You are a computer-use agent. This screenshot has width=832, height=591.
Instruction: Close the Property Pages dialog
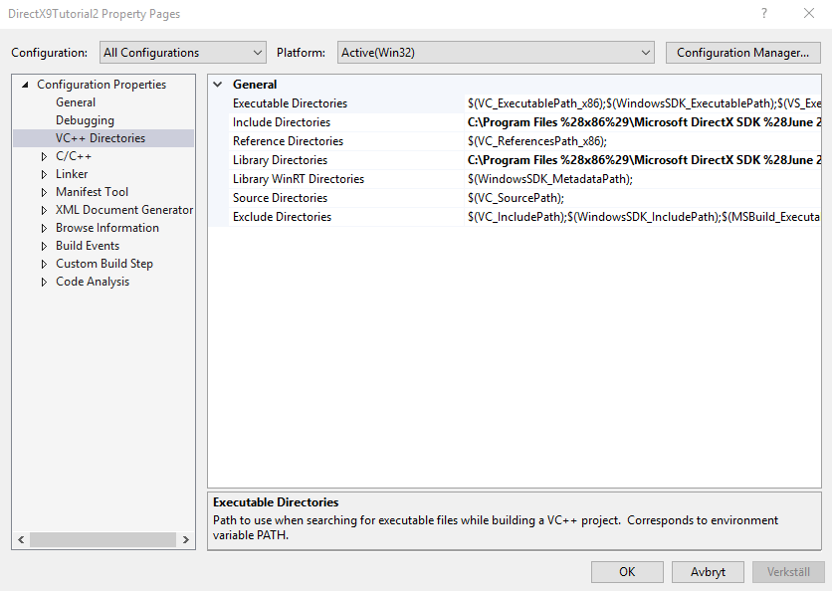(x=809, y=13)
